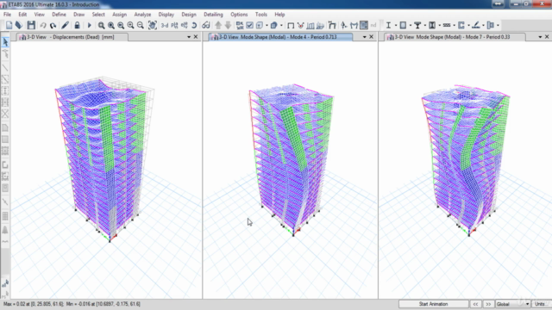Open the Options menu
552x310 pixels.
[x=239, y=15]
